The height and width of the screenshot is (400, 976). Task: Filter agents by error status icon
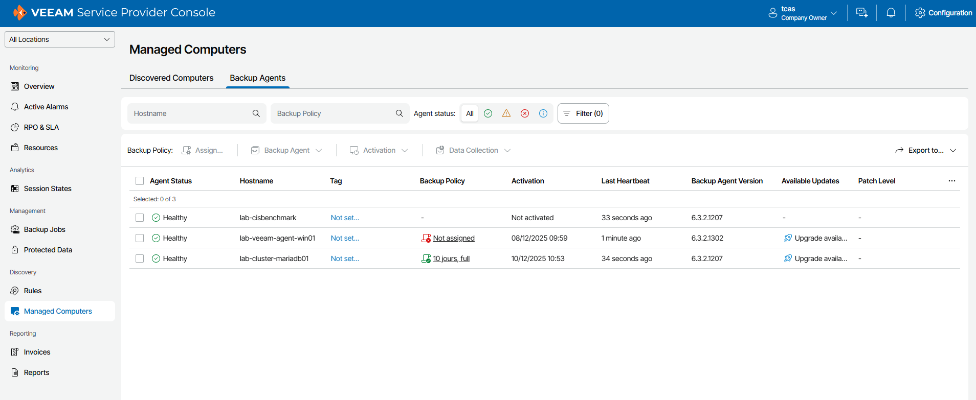525,113
